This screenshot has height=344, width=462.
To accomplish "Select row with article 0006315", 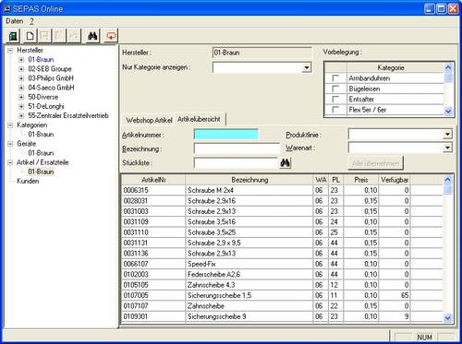I will pyautogui.click(x=282, y=190).
